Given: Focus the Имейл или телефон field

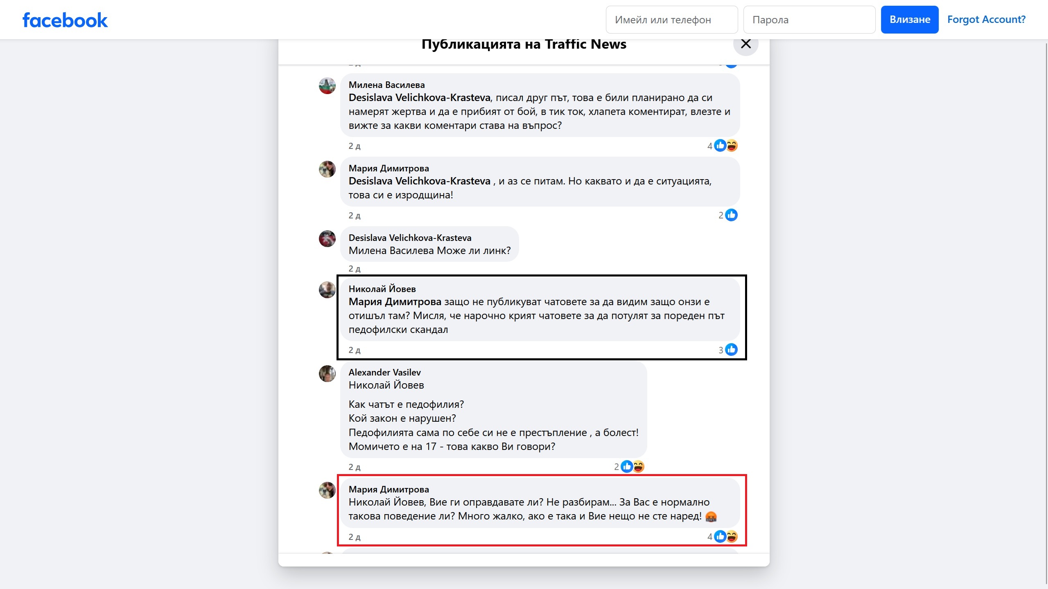Looking at the screenshot, I should coord(672,20).
